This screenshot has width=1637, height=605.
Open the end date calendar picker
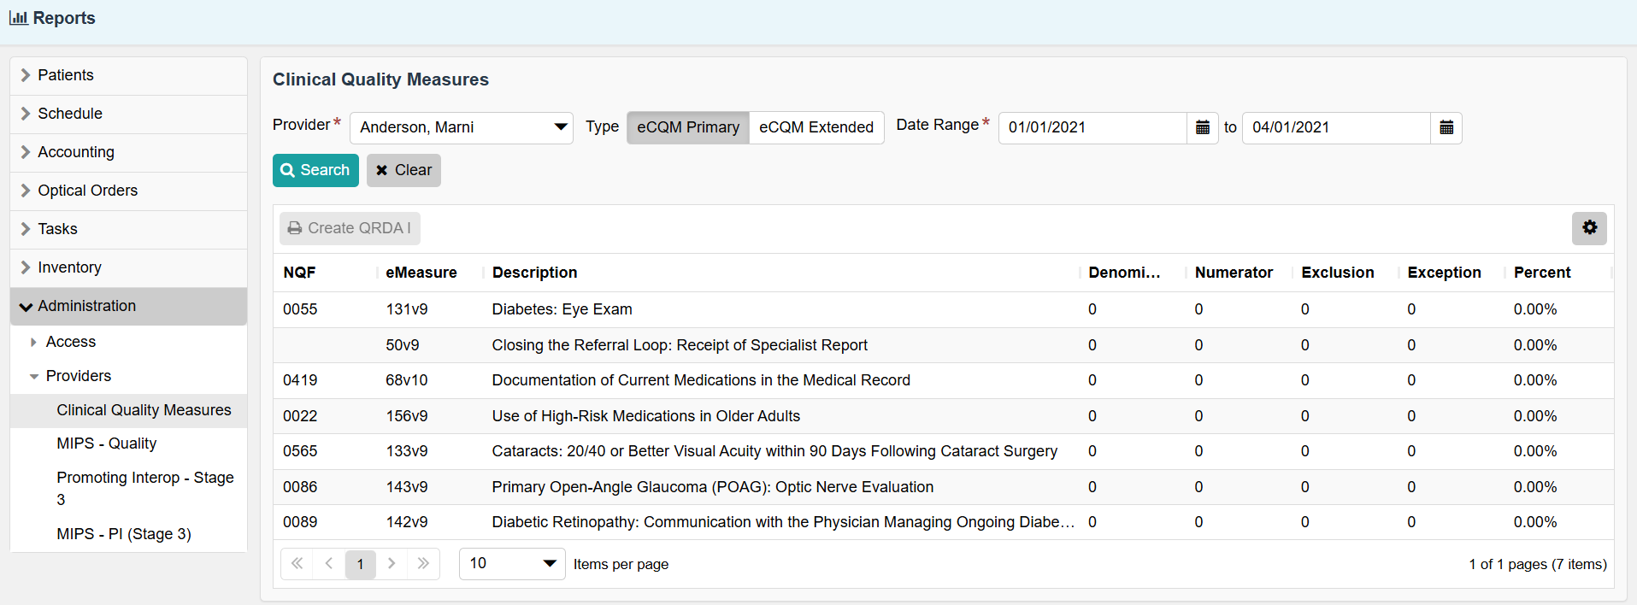pos(1446,127)
